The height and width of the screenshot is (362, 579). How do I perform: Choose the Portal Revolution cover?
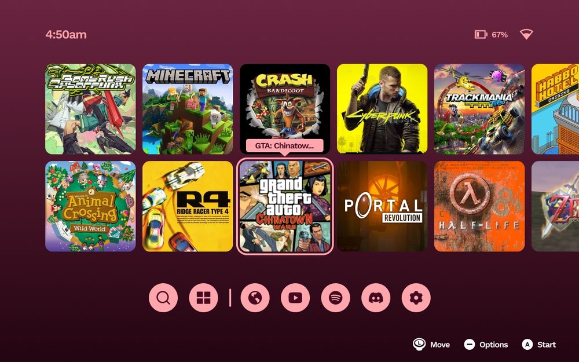tap(382, 206)
